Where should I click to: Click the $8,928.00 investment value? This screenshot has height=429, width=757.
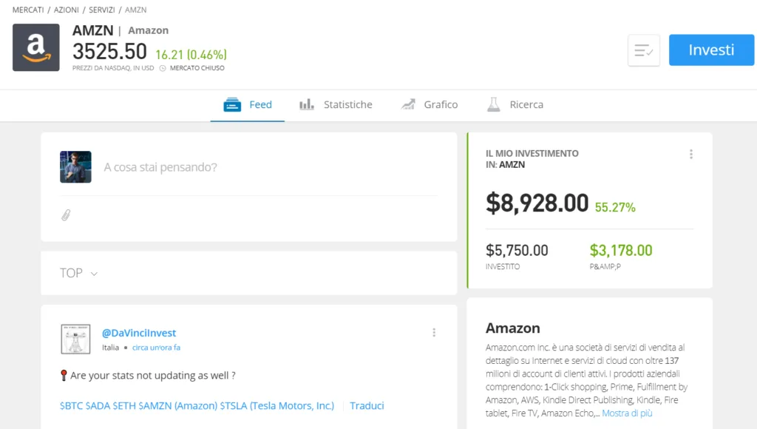click(x=537, y=203)
